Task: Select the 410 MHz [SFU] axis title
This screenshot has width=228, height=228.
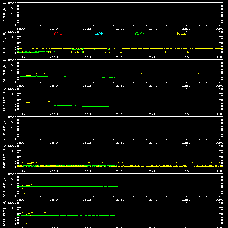Action: tap(4, 42)
